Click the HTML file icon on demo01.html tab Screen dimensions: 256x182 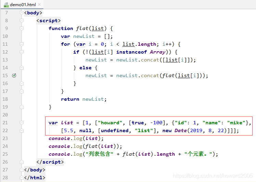(x=6, y=5)
